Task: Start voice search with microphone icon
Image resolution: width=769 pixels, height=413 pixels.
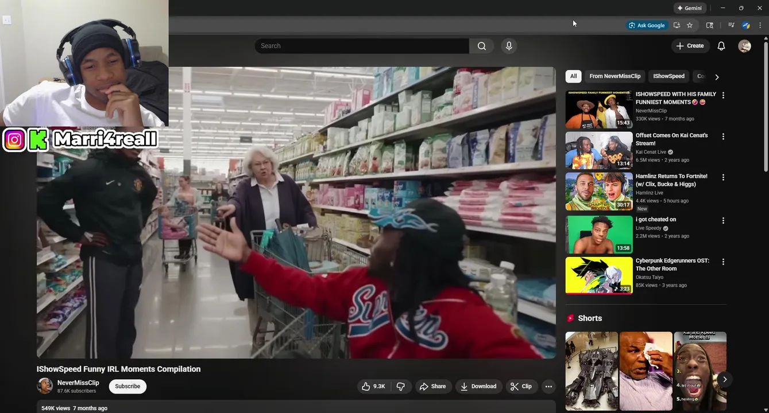Action: [x=509, y=46]
